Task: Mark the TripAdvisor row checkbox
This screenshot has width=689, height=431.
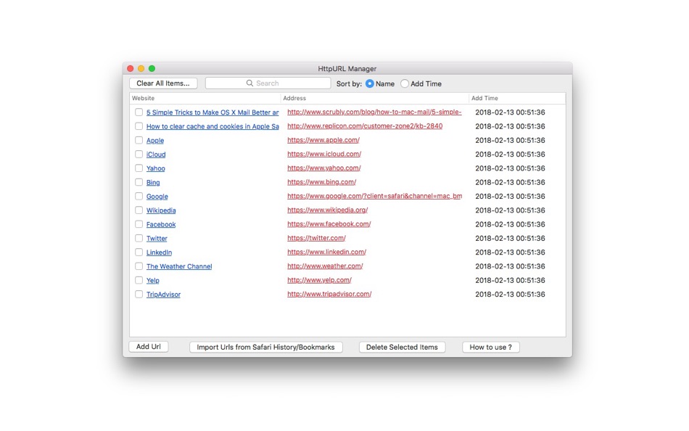Action: [139, 294]
